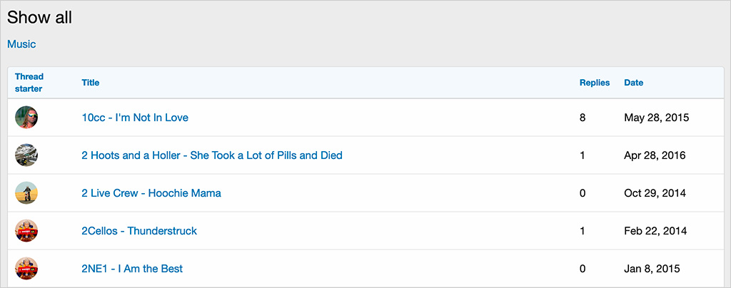Click reply count 8 for 10cc thread

(x=583, y=118)
